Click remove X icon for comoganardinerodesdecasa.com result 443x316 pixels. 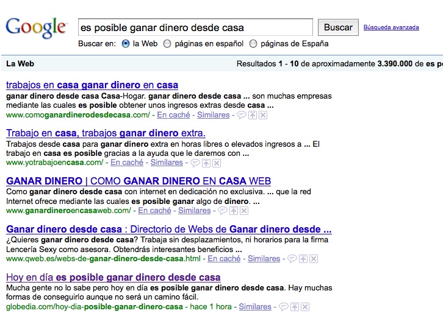click(x=263, y=115)
